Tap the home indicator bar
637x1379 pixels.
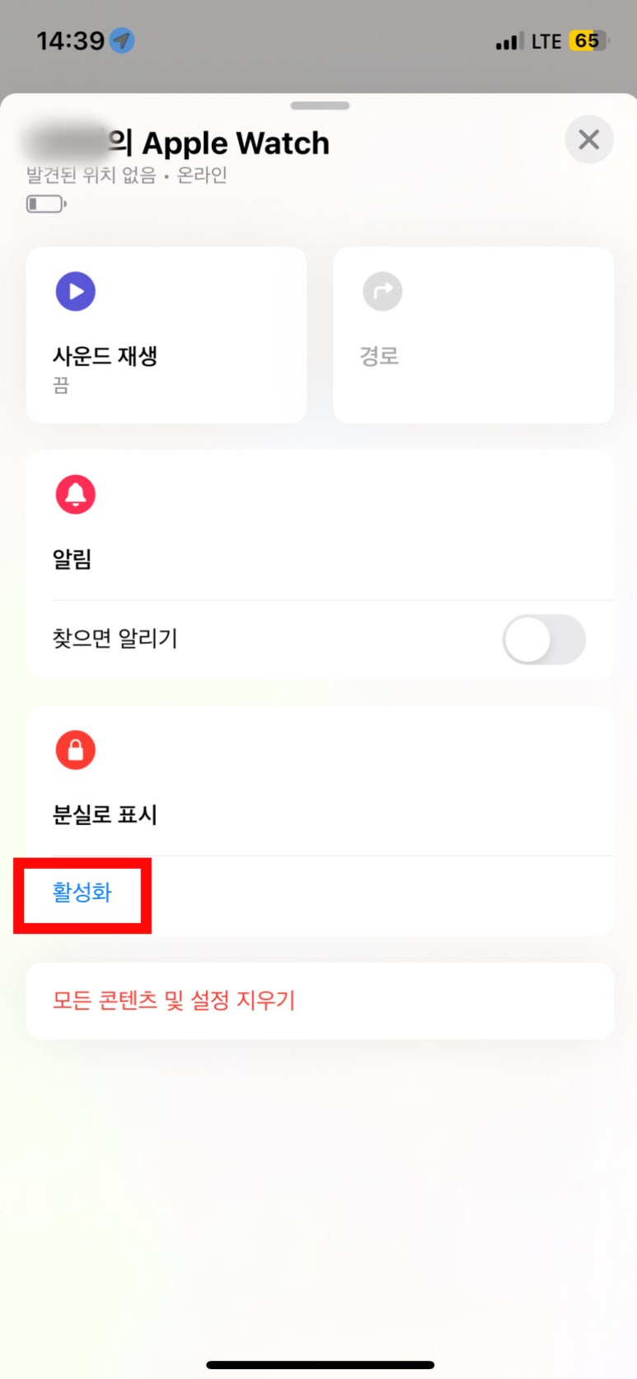coord(320,1365)
